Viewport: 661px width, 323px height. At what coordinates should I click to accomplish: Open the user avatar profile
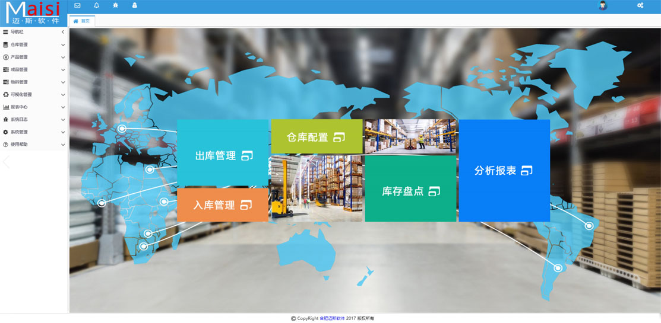603,5
